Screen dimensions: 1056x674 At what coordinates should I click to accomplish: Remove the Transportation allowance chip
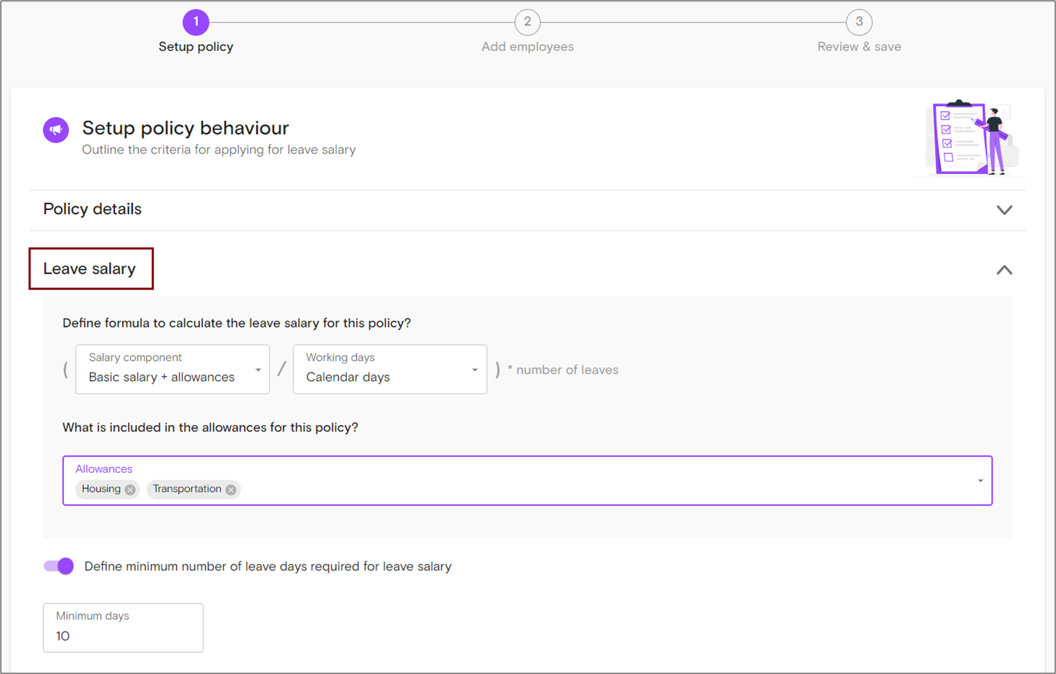tap(231, 490)
